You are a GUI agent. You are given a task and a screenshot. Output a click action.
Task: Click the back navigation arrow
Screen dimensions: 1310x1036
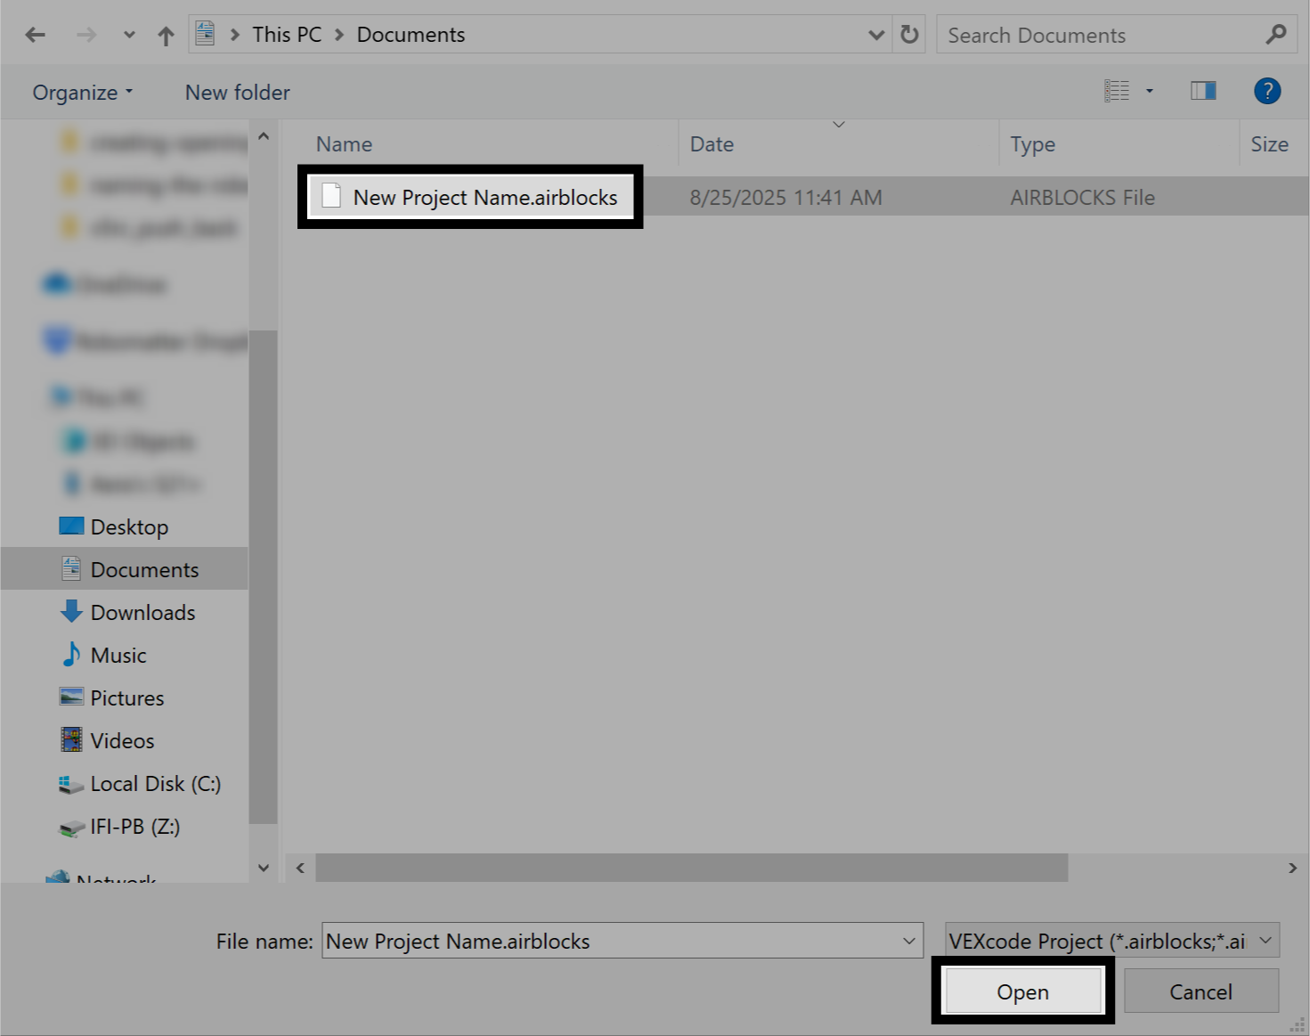click(35, 34)
